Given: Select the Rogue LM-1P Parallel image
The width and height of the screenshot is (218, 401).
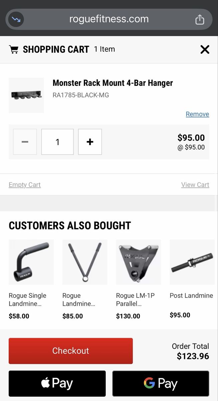Looking at the screenshot, I should point(138,262).
